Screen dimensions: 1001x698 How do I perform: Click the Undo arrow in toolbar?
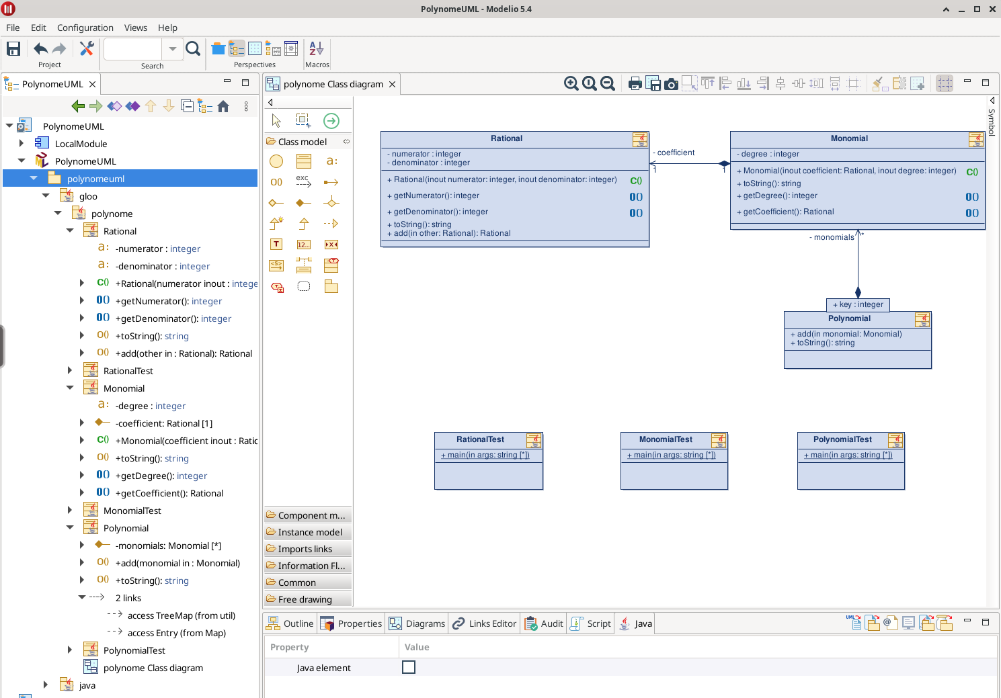[40, 48]
